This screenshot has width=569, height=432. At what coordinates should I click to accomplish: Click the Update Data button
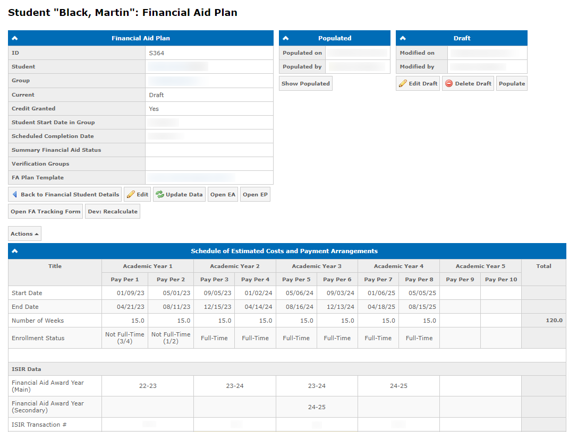[x=179, y=194]
